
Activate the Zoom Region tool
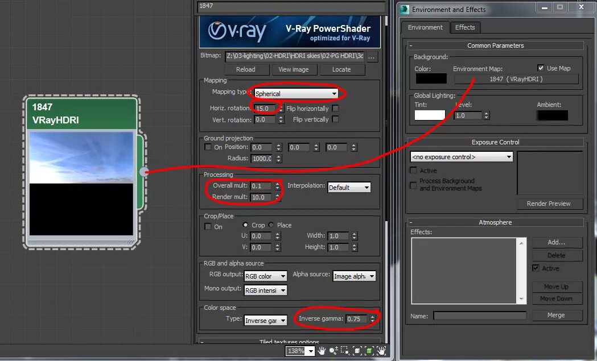pyautogui.click(x=345, y=351)
